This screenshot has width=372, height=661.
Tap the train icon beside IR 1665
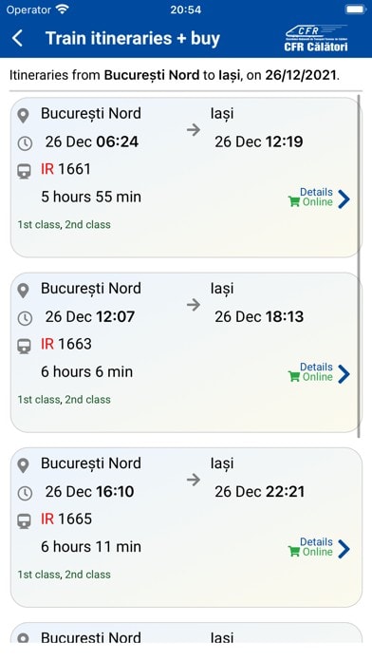pos(24,521)
